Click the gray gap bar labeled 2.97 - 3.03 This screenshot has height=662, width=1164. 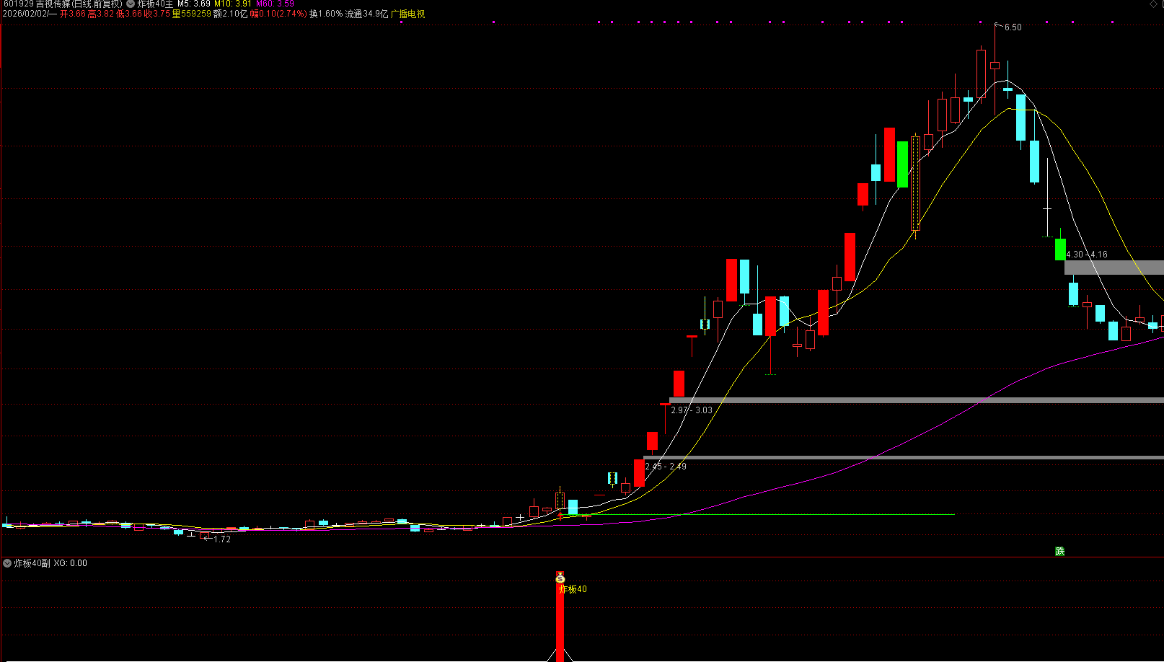coord(916,400)
